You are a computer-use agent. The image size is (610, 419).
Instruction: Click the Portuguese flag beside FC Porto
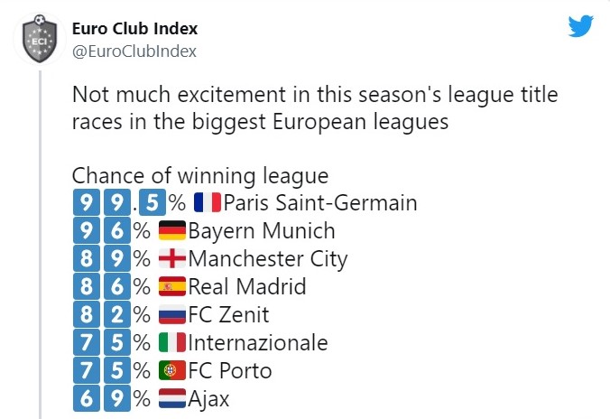coord(172,370)
